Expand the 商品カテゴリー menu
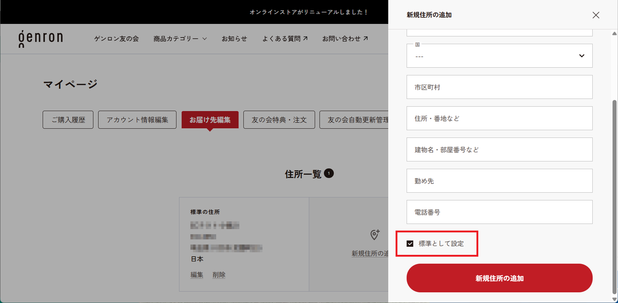 [x=180, y=39]
